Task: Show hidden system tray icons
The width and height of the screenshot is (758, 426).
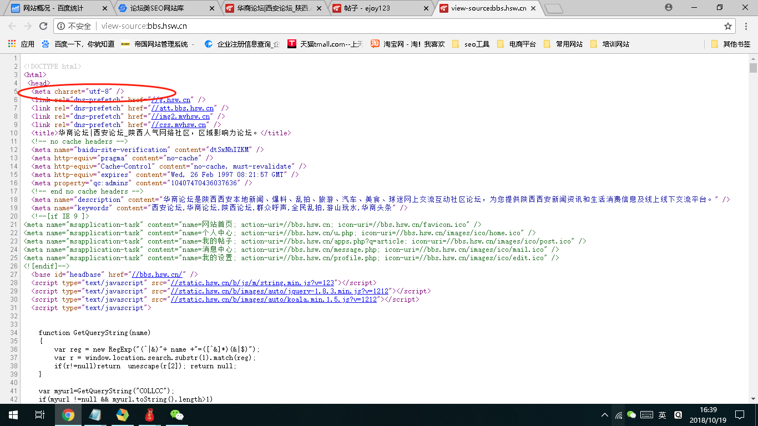Action: coord(605,415)
